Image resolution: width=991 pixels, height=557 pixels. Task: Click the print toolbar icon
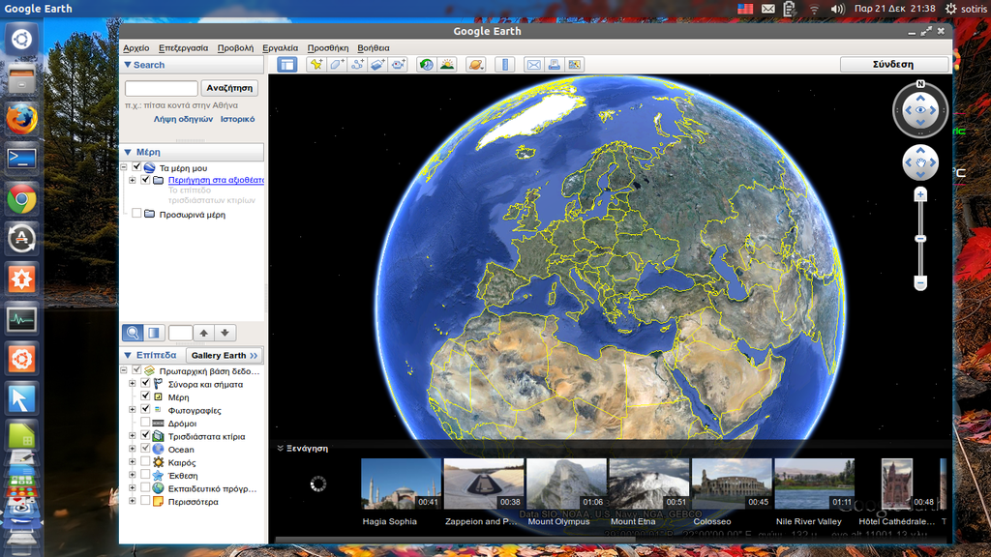554,65
